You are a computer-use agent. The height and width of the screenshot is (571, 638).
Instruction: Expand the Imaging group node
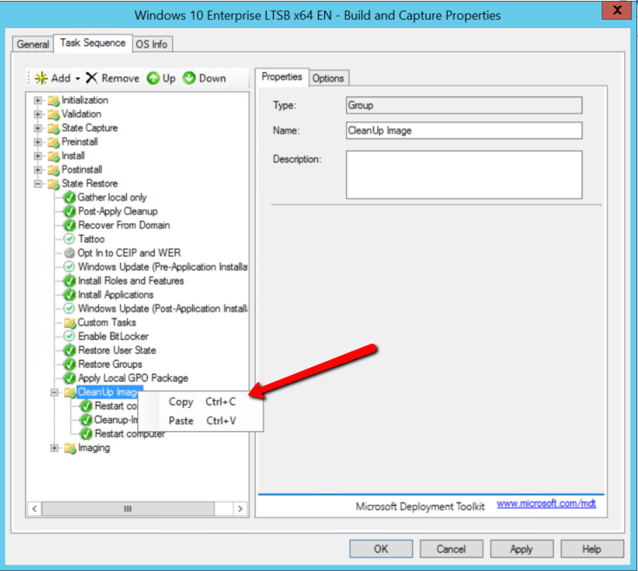(56, 449)
